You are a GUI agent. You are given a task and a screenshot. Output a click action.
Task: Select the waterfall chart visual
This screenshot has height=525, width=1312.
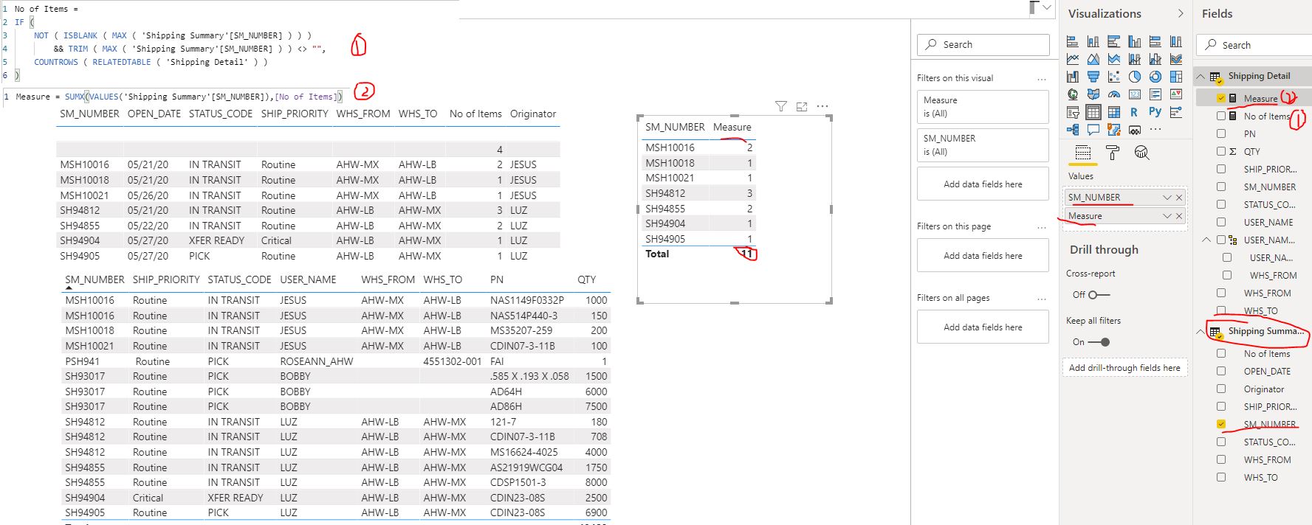[1073, 77]
